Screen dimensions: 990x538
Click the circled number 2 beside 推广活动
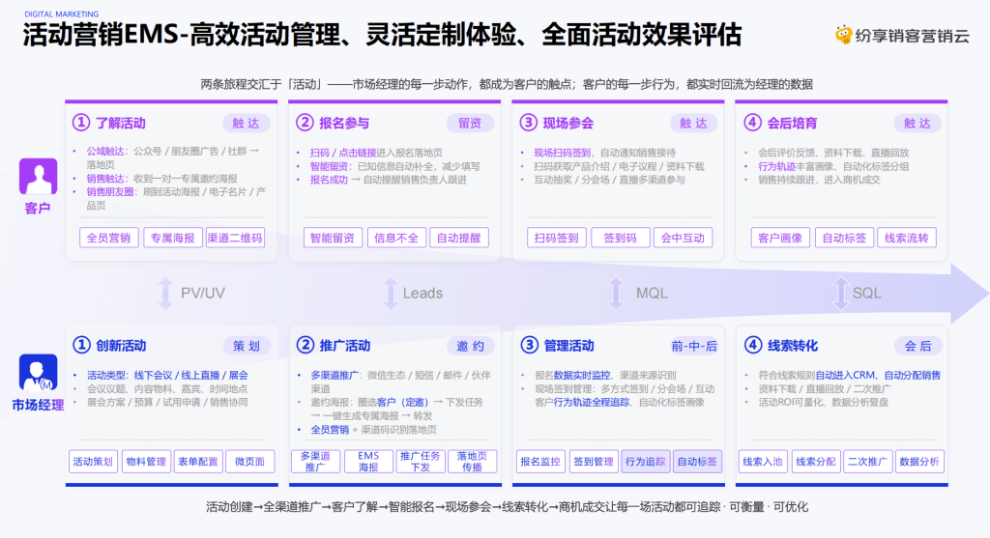coord(306,345)
